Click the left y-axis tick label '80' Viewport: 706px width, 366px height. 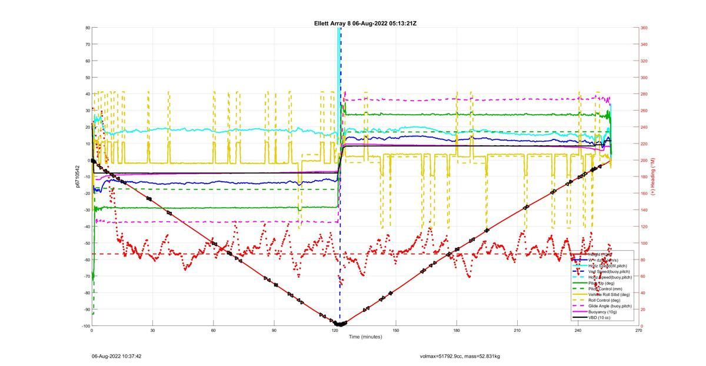87,28
